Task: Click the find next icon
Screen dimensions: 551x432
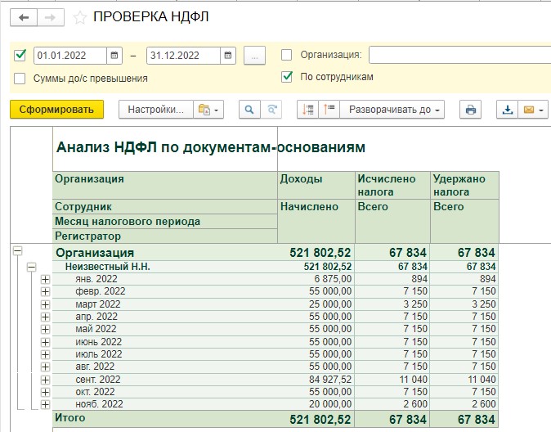Action: pyautogui.click(x=271, y=110)
